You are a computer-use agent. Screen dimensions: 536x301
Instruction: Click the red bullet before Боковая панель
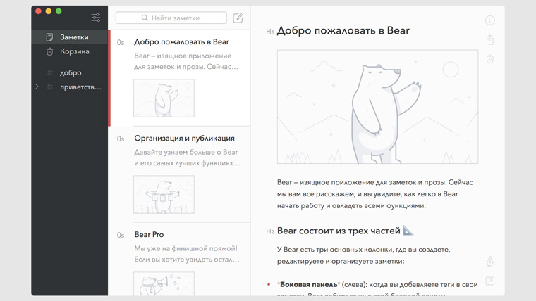pos(269,284)
